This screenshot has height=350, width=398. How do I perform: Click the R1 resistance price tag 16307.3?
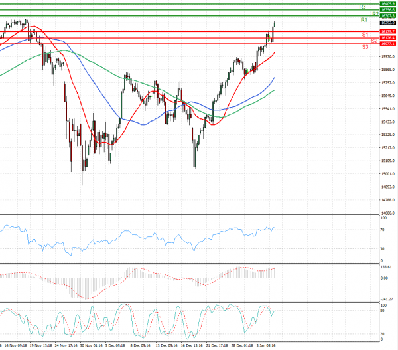pos(387,16)
